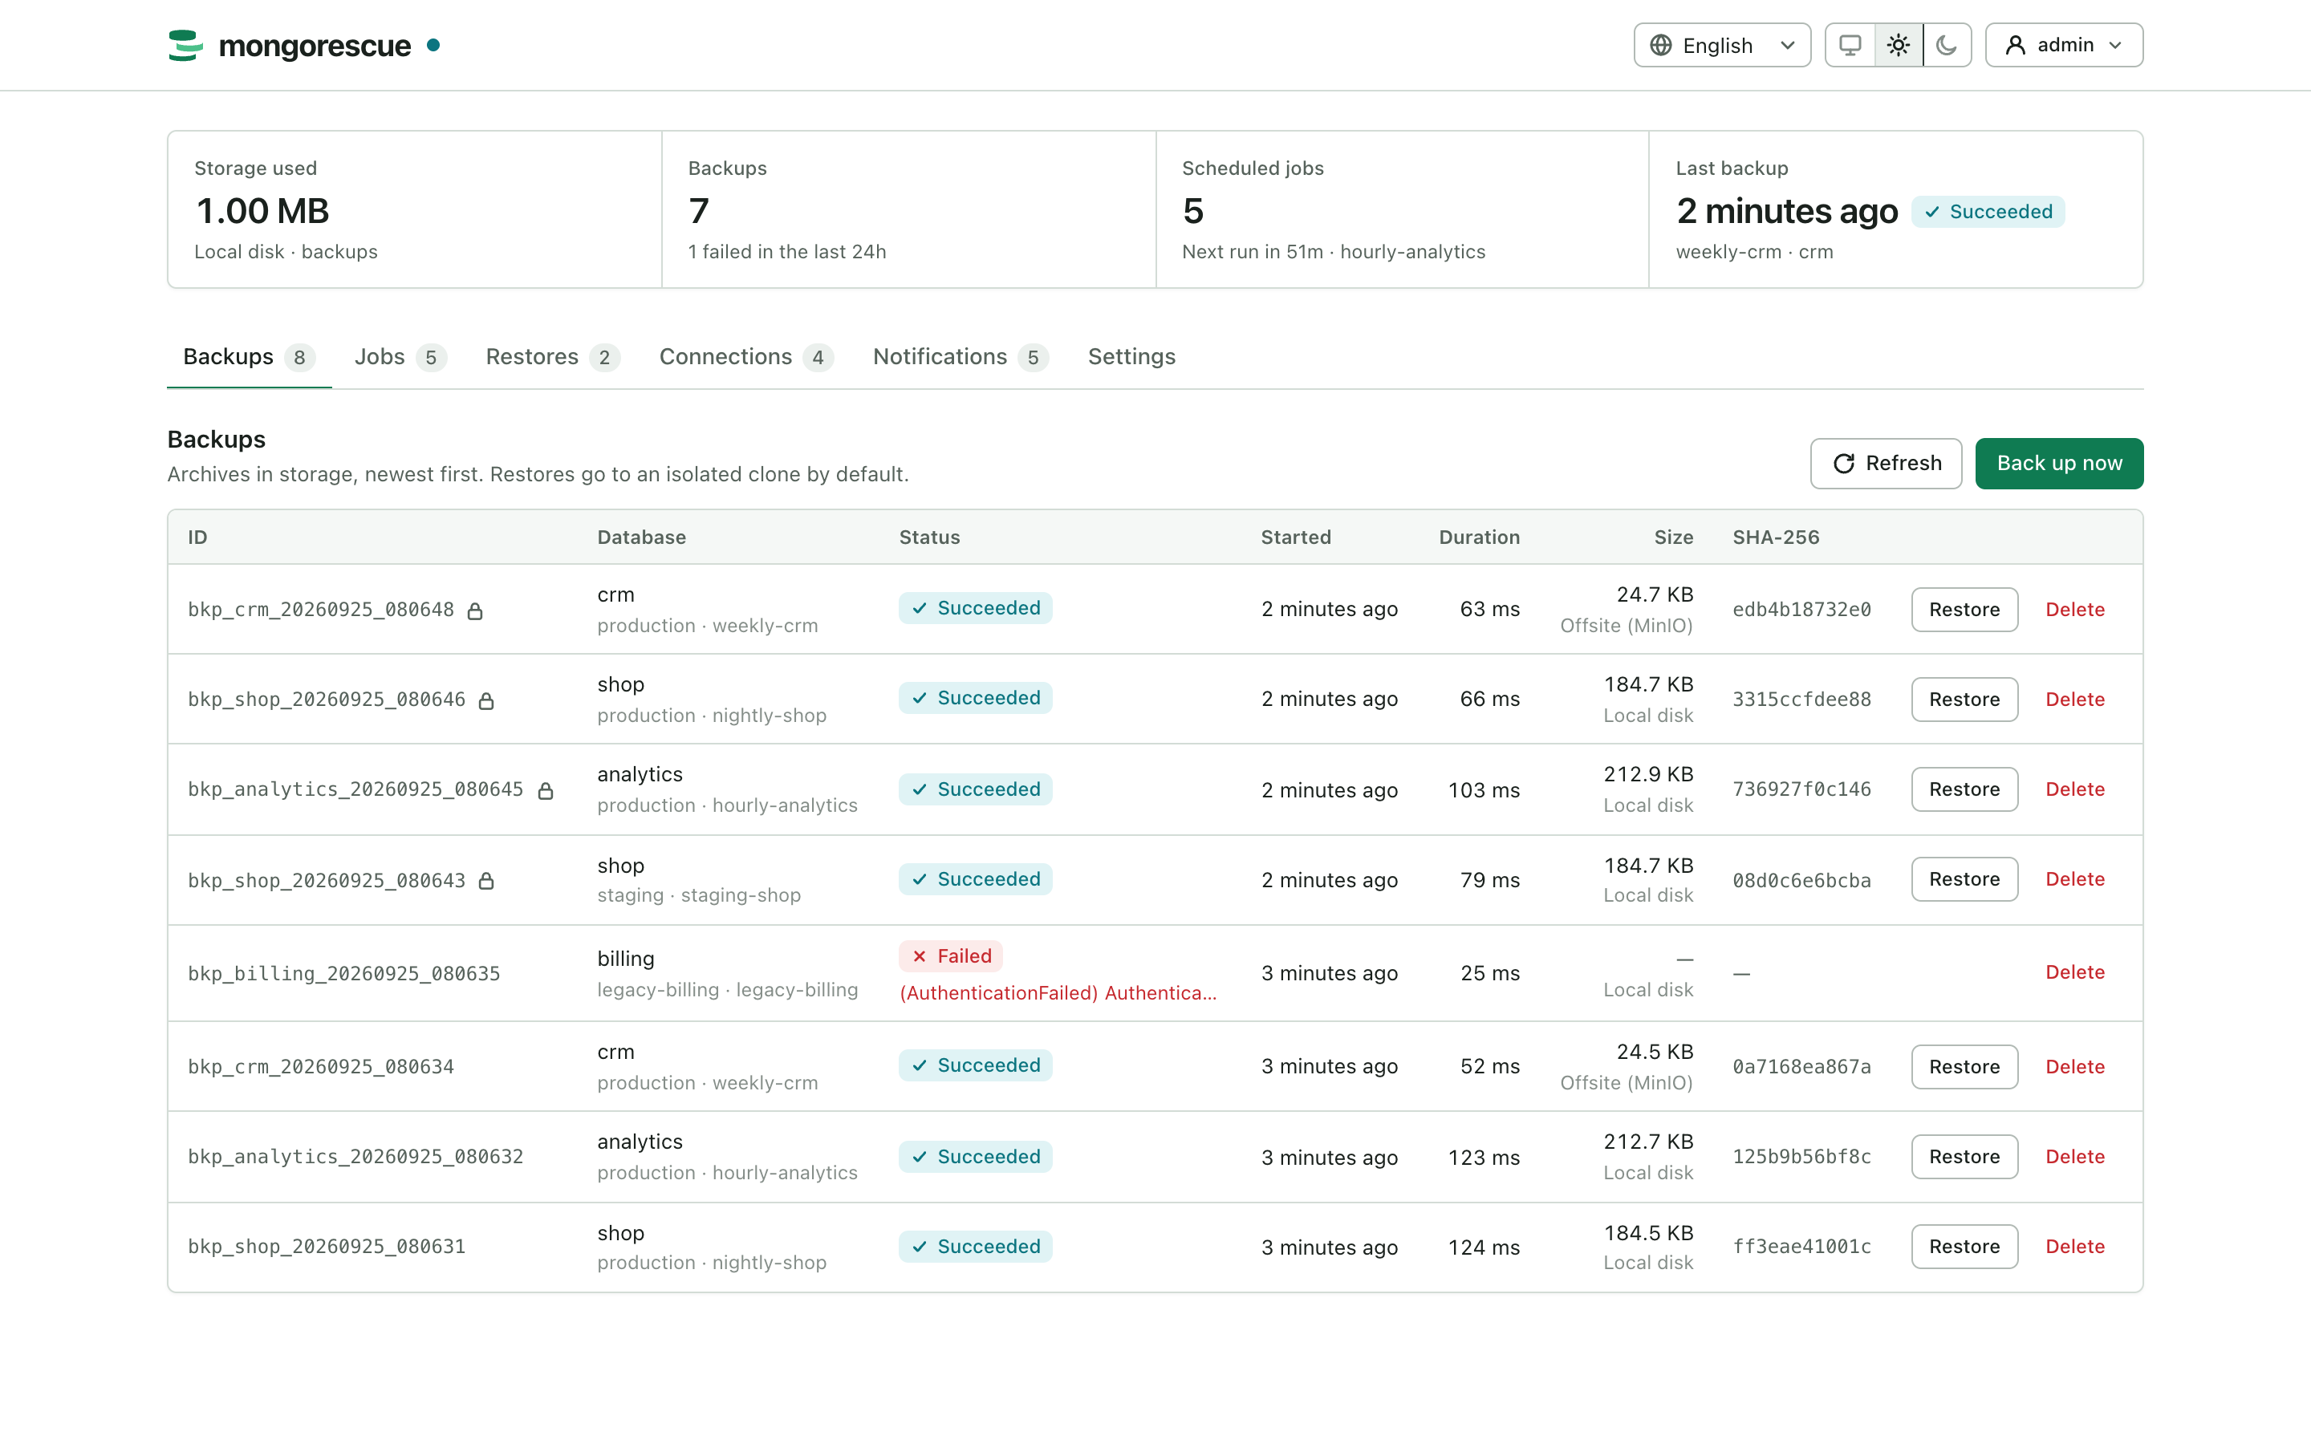The height and width of the screenshot is (1444, 2311).
Task: Switch to the Jobs tab
Action: point(400,356)
